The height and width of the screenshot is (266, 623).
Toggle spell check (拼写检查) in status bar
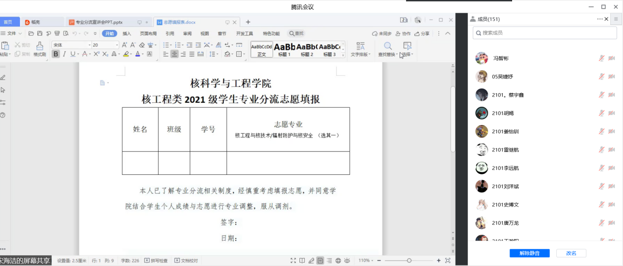[156, 261]
